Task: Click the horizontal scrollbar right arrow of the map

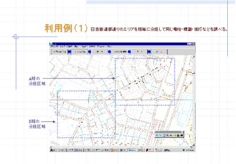Action: click(x=191, y=146)
